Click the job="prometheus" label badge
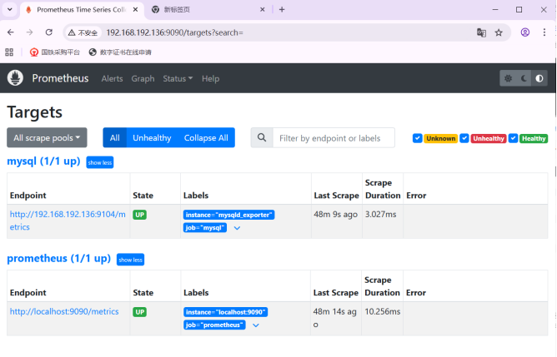The image size is (557, 357). 214,325
